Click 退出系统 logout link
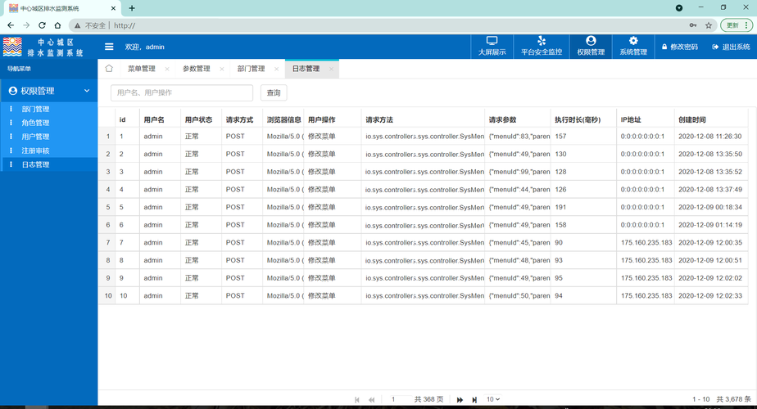 (x=731, y=47)
